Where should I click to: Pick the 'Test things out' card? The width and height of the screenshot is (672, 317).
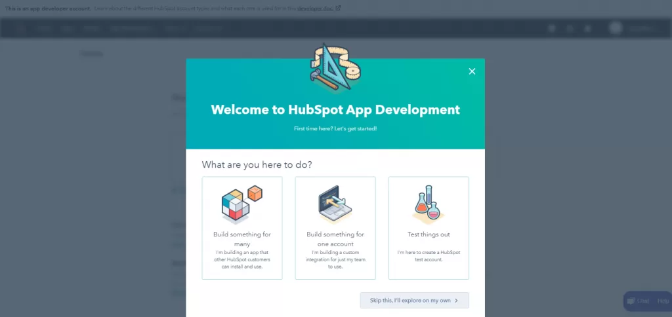(x=429, y=228)
